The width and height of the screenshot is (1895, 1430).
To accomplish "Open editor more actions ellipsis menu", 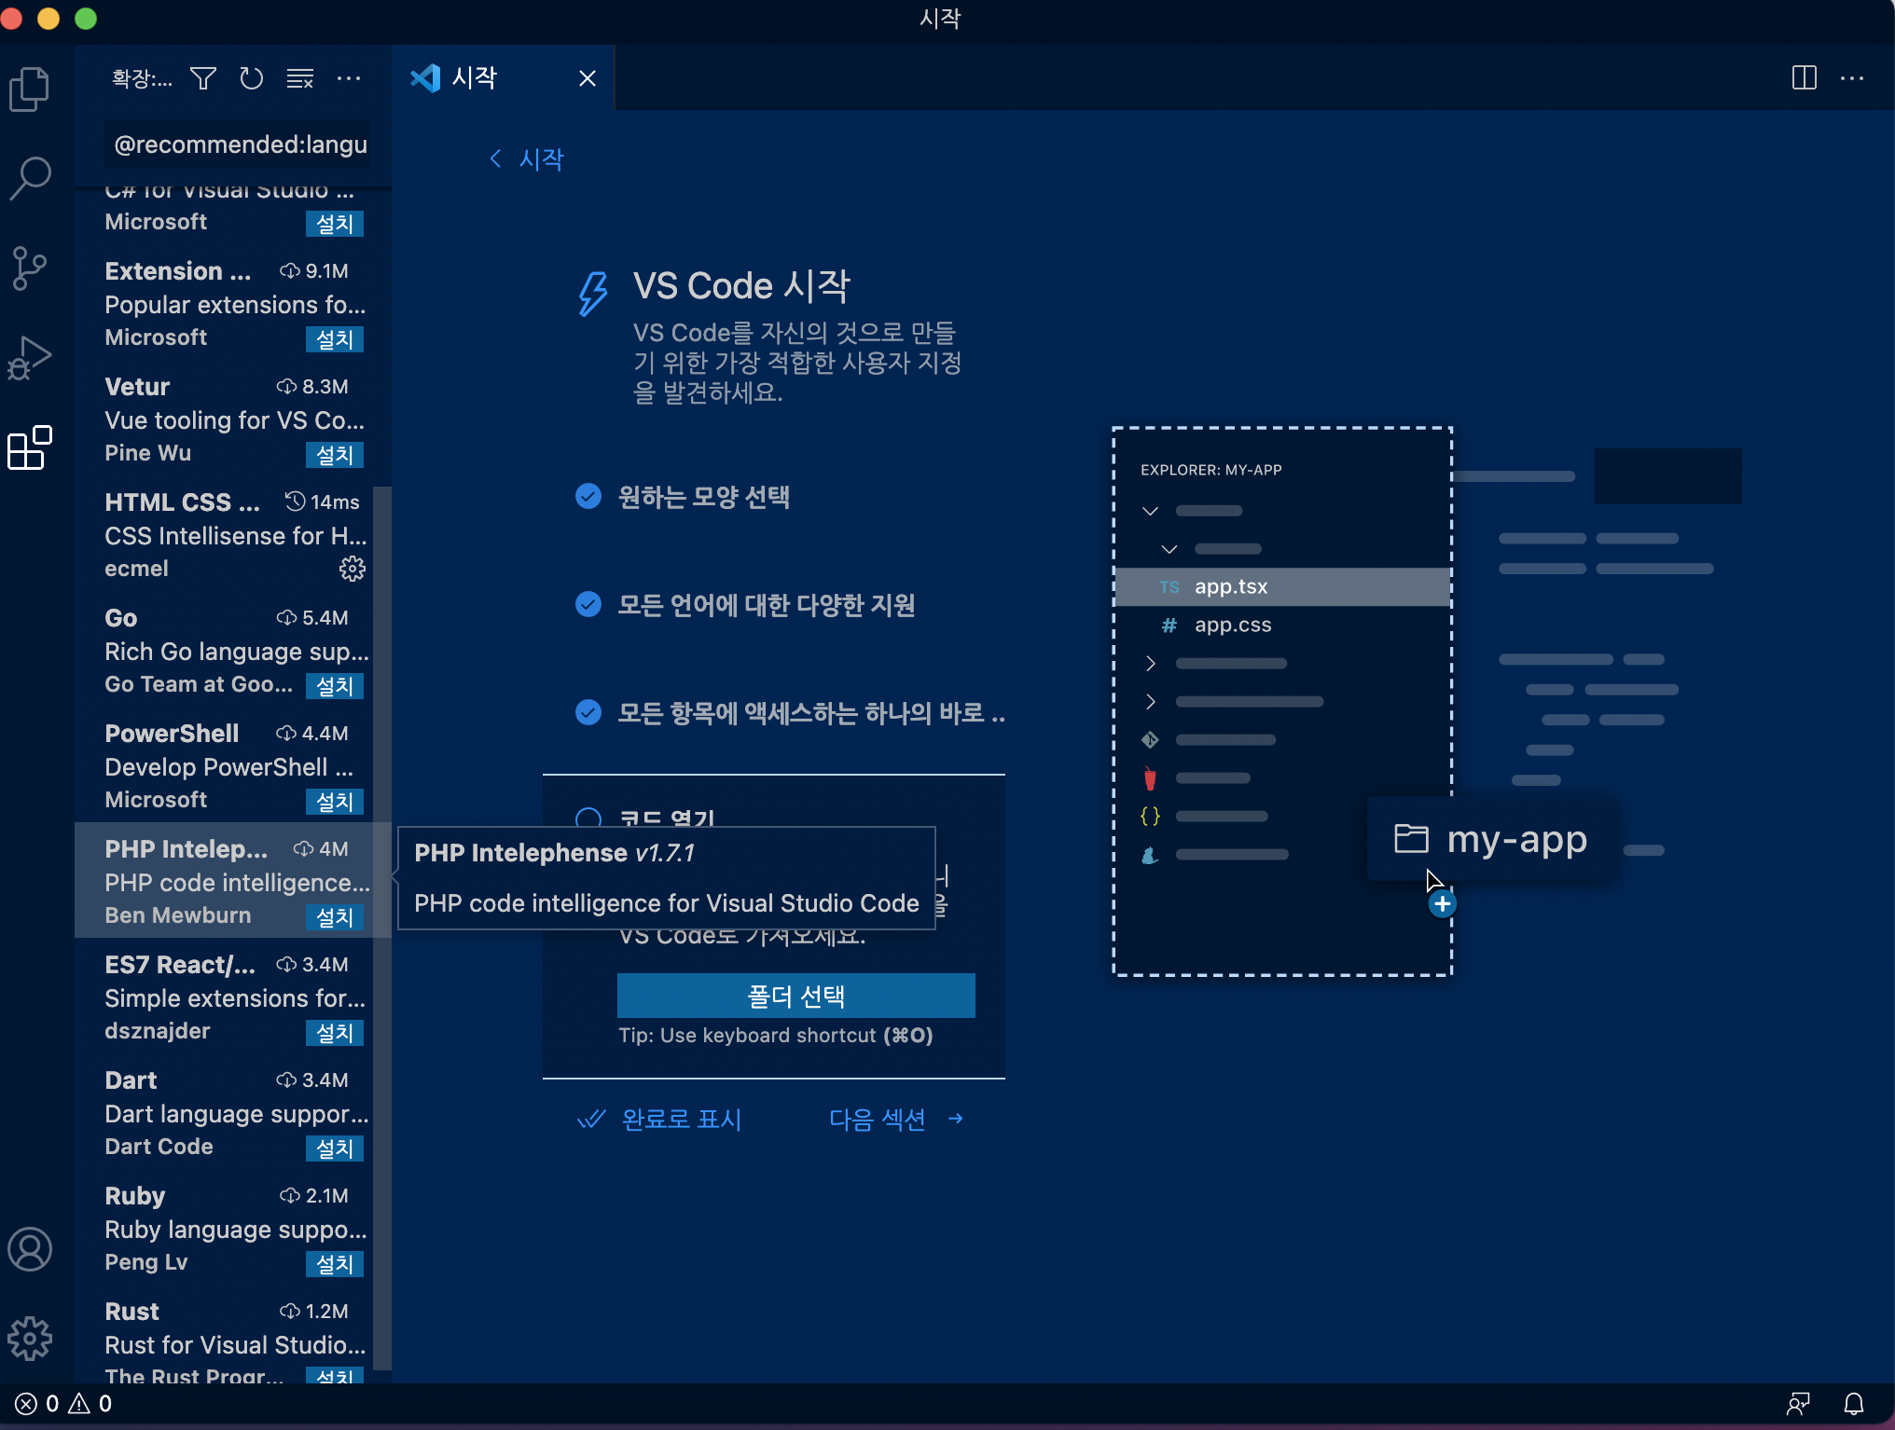I will point(1851,78).
